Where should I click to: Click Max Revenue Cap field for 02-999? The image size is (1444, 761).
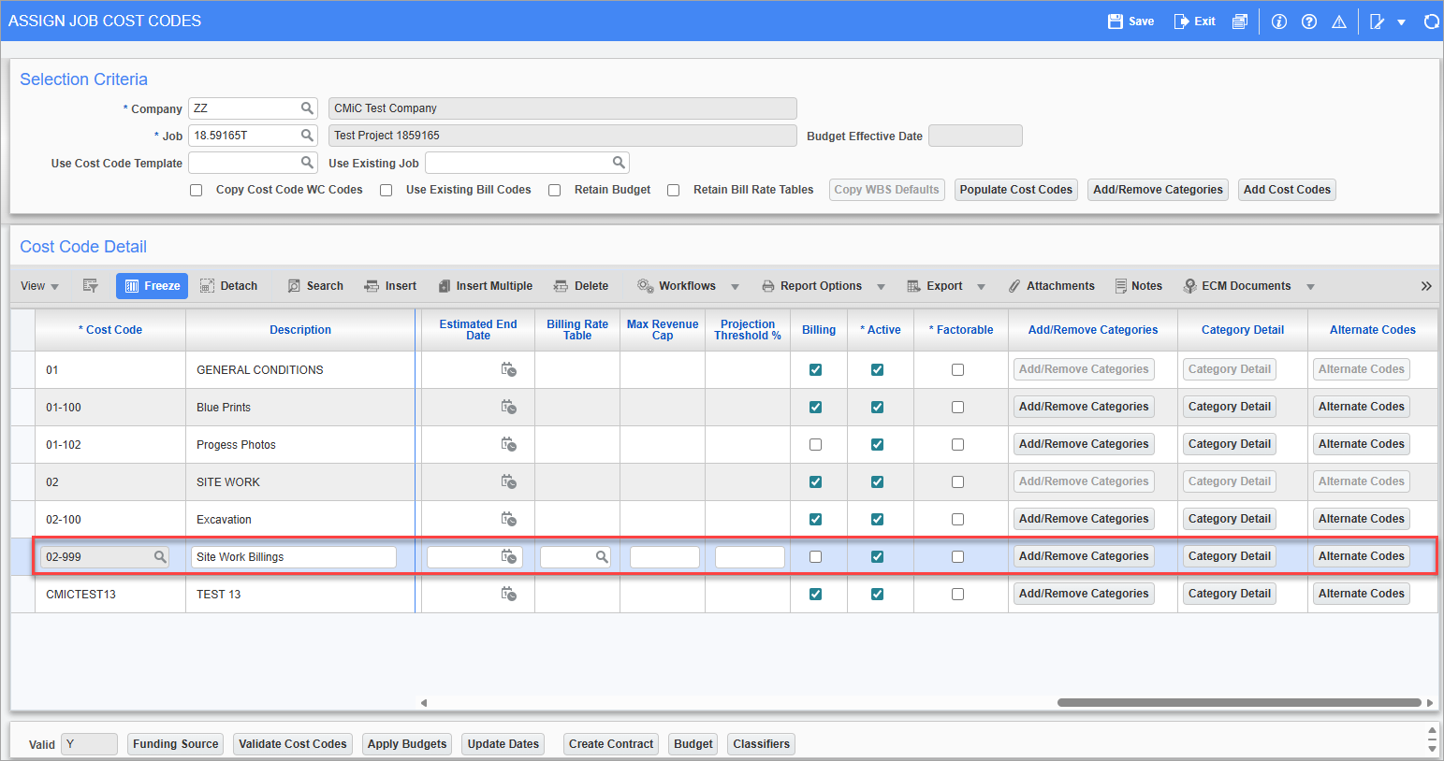coord(664,556)
